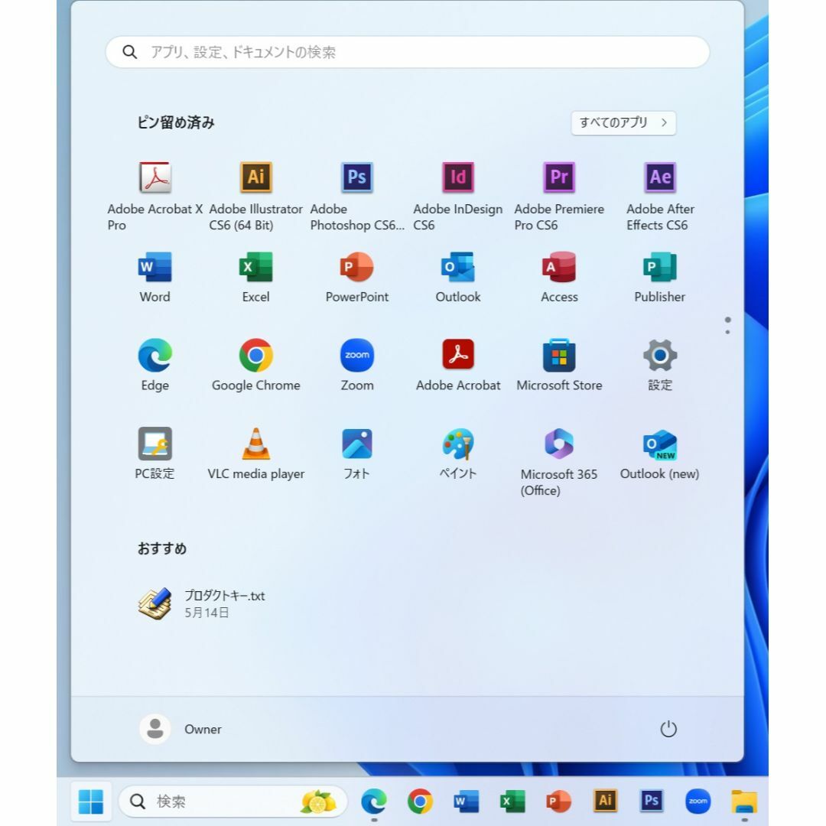Open File Explorer from the taskbar
This screenshot has width=826, height=826.
pos(744,802)
